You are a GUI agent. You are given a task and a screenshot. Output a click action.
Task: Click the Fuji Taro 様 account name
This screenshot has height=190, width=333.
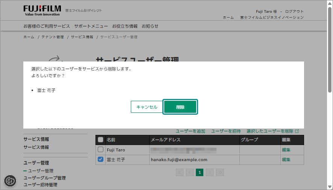pos(266,12)
